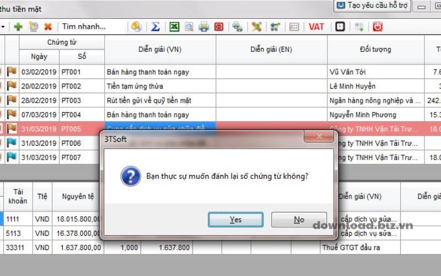This screenshot has width=441, height=276.
Task: Click the green plus add-new icon
Action: point(18,26)
